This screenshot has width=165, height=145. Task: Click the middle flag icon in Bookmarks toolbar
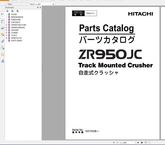pyautogui.click(x=13, y=11)
